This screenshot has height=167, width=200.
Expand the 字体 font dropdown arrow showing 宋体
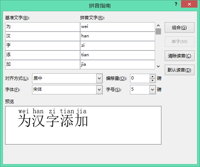pyautogui.click(x=99, y=90)
